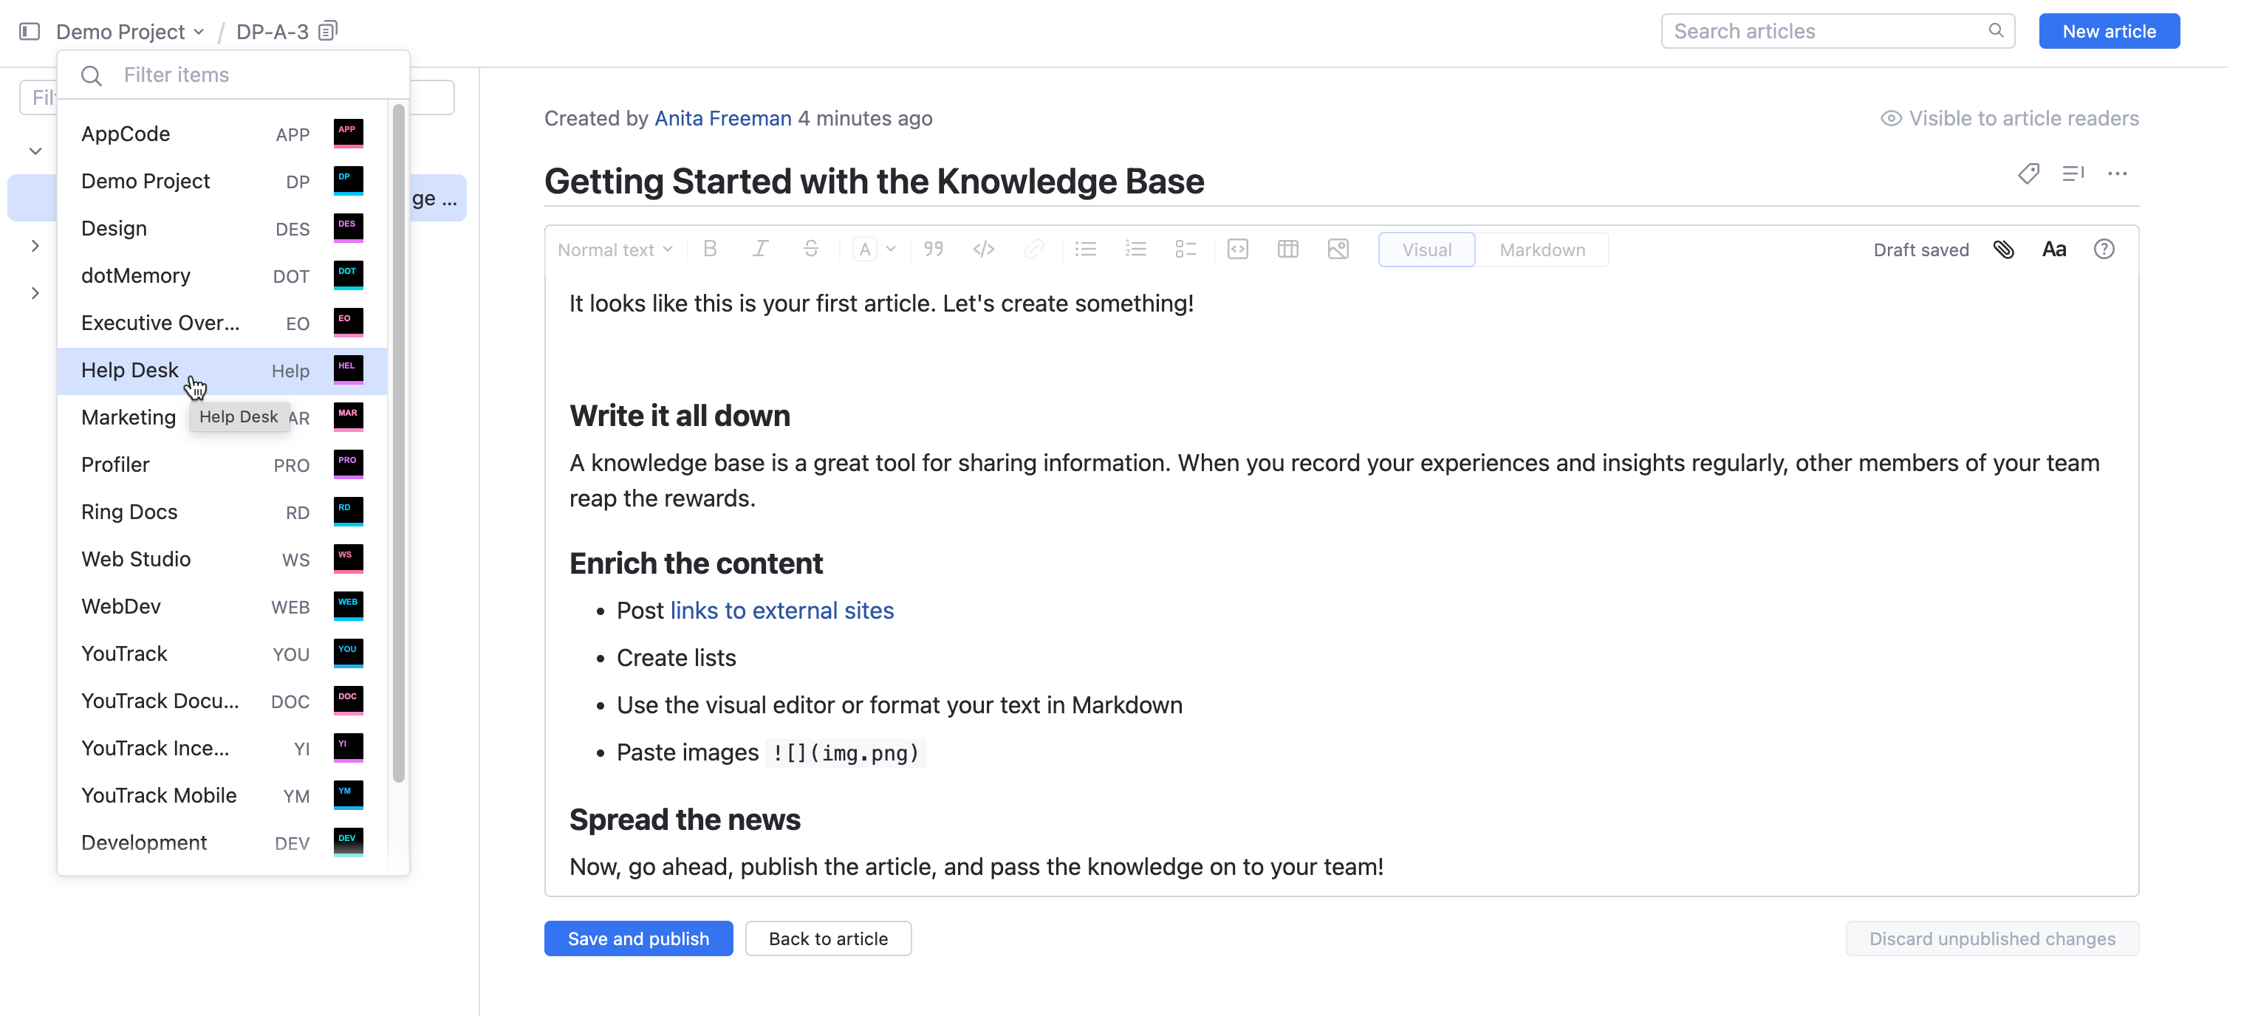Choose the YouTrack Mobile project
Image resolution: width=2241 pixels, height=1016 pixels.
point(158,795)
